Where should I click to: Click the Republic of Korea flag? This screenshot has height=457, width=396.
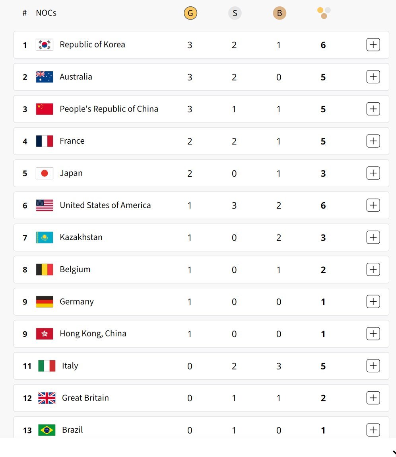[45, 45]
